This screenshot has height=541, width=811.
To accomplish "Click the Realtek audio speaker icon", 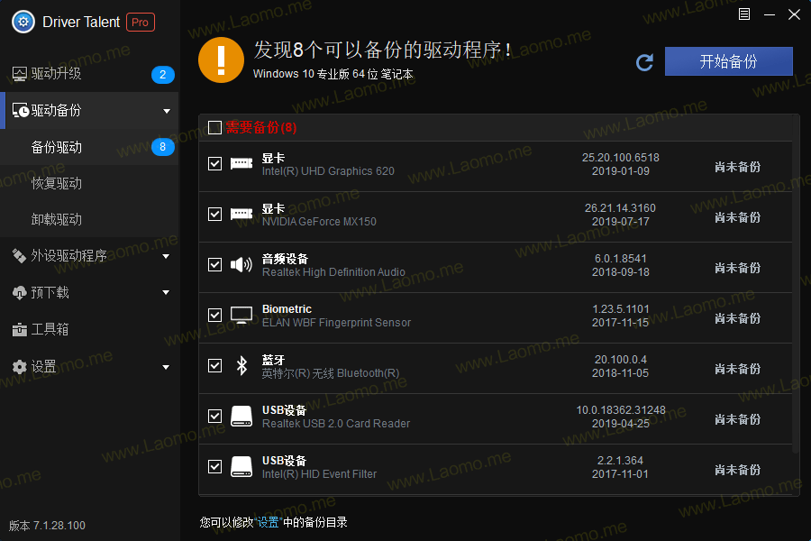I will point(241,265).
